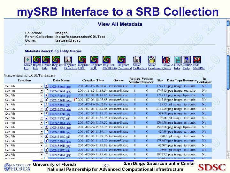Open the I0024590A.jpg file link

(60, 155)
